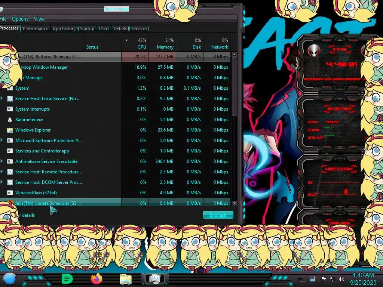The width and height of the screenshot is (383, 287).
Task: Open the Action Center flag tray icon
Action: 323,279
